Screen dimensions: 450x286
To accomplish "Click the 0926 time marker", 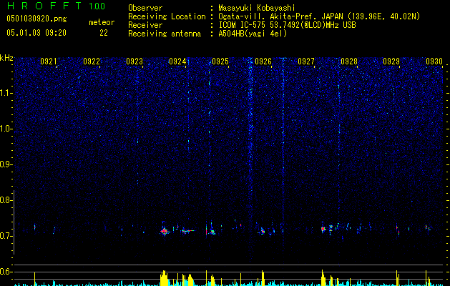I will (x=263, y=61).
